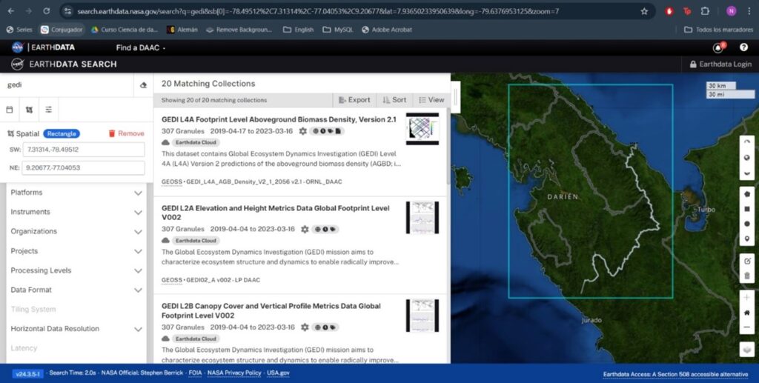759x383 pixels.
Task: Click the SW coordinates input field
Action: pyautogui.click(x=83, y=150)
